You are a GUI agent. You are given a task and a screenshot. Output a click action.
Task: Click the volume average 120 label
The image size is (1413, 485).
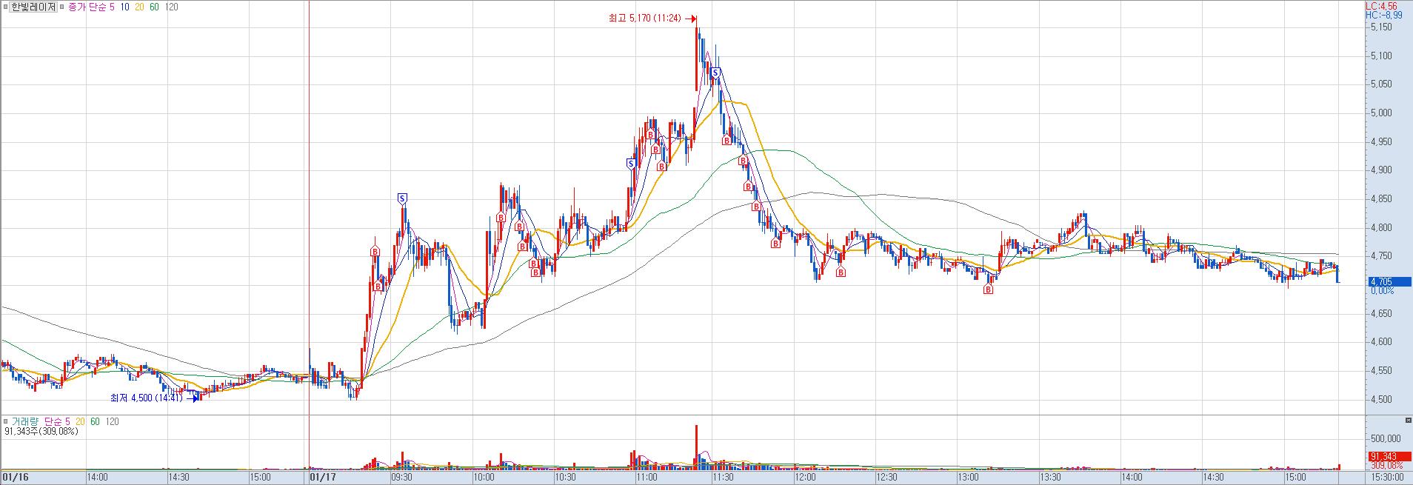click(112, 421)
